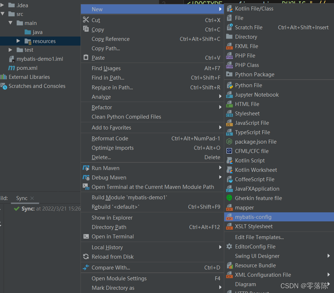
Task: Click the Compare With arrows icon
Action: pyautogui.click(x=86, y=267)
